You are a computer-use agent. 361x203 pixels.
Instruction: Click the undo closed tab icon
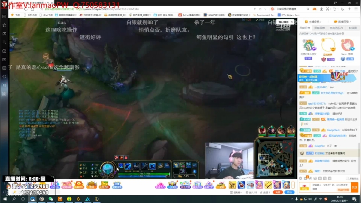335,9
